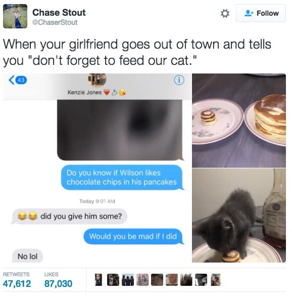Click the first liker avatar thumbnail
This screenshot has width=292, height=296.
(99, 280)
